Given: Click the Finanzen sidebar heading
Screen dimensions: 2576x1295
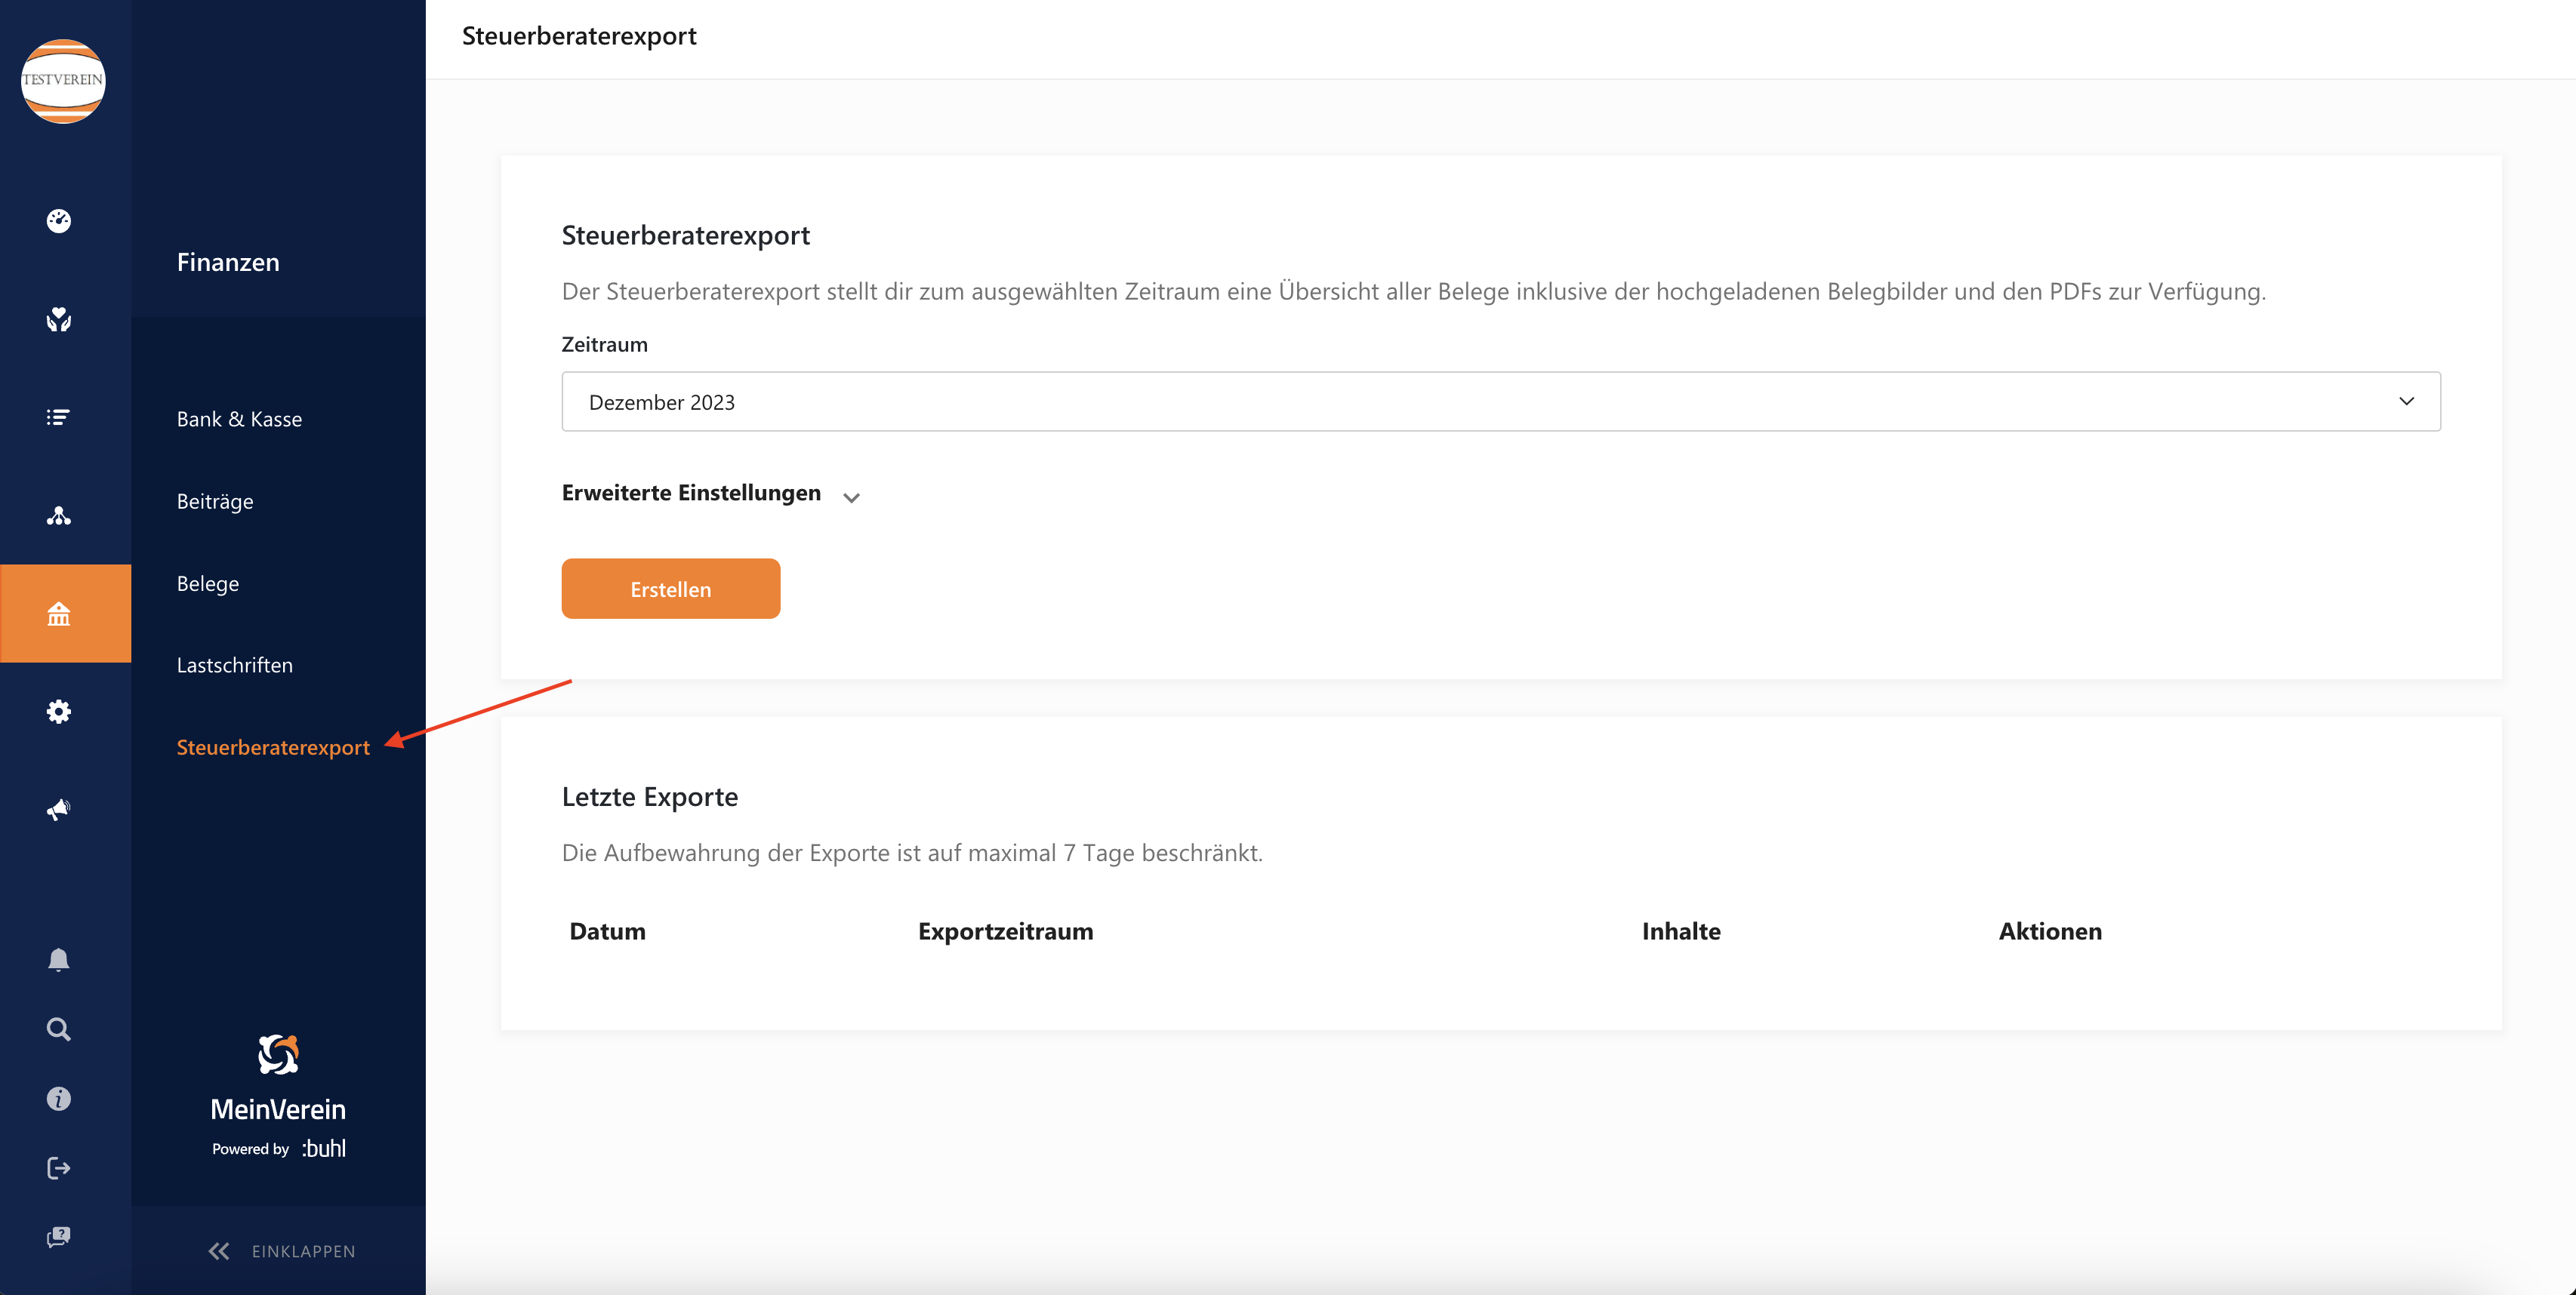Looking at the screenshot, I should point(228,263).
